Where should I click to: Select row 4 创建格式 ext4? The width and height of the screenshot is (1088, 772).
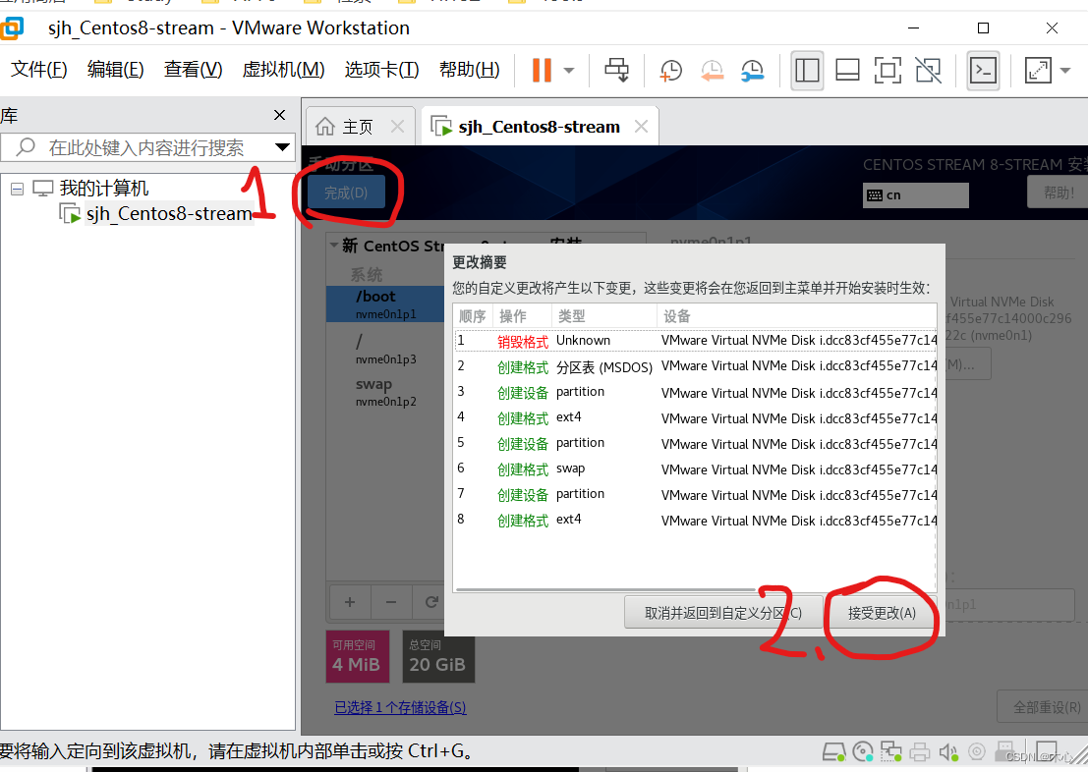tap(696, 417)
